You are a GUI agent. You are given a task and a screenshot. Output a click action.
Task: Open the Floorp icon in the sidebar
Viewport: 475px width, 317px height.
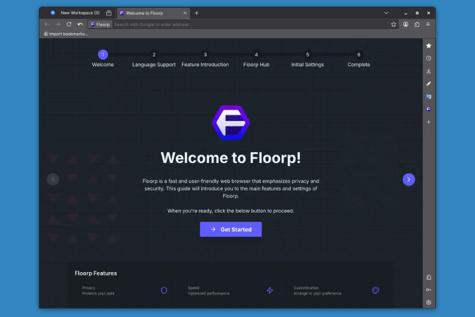[x=428, y=109]
